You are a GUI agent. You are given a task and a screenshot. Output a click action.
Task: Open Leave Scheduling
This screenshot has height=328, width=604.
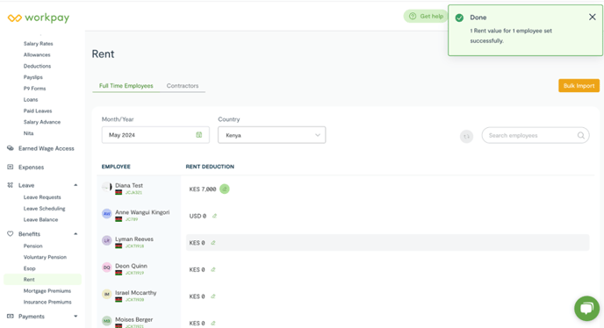tap(44, 208)
